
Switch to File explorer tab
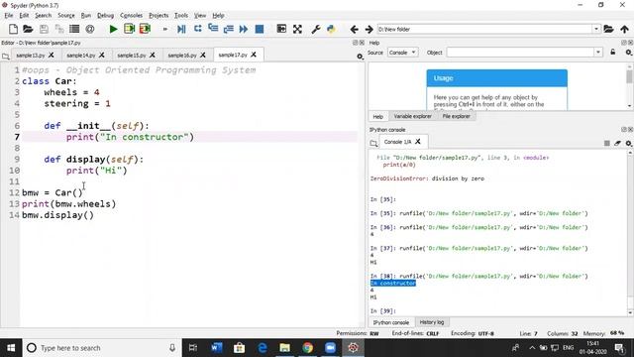tap(456, 116)
